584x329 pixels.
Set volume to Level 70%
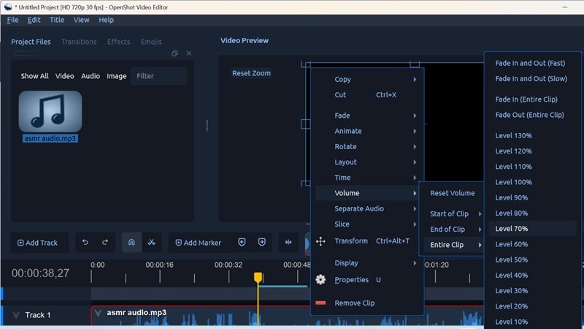pos(533,229)
